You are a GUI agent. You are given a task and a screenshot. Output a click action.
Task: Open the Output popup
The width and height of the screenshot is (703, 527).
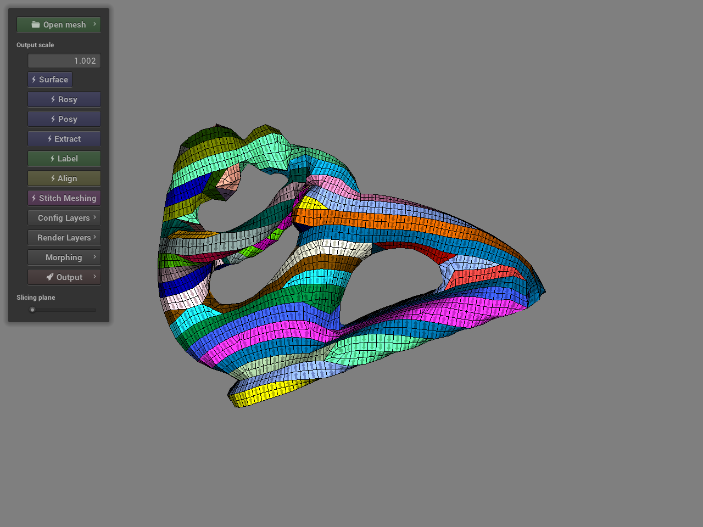click(64, 277)
